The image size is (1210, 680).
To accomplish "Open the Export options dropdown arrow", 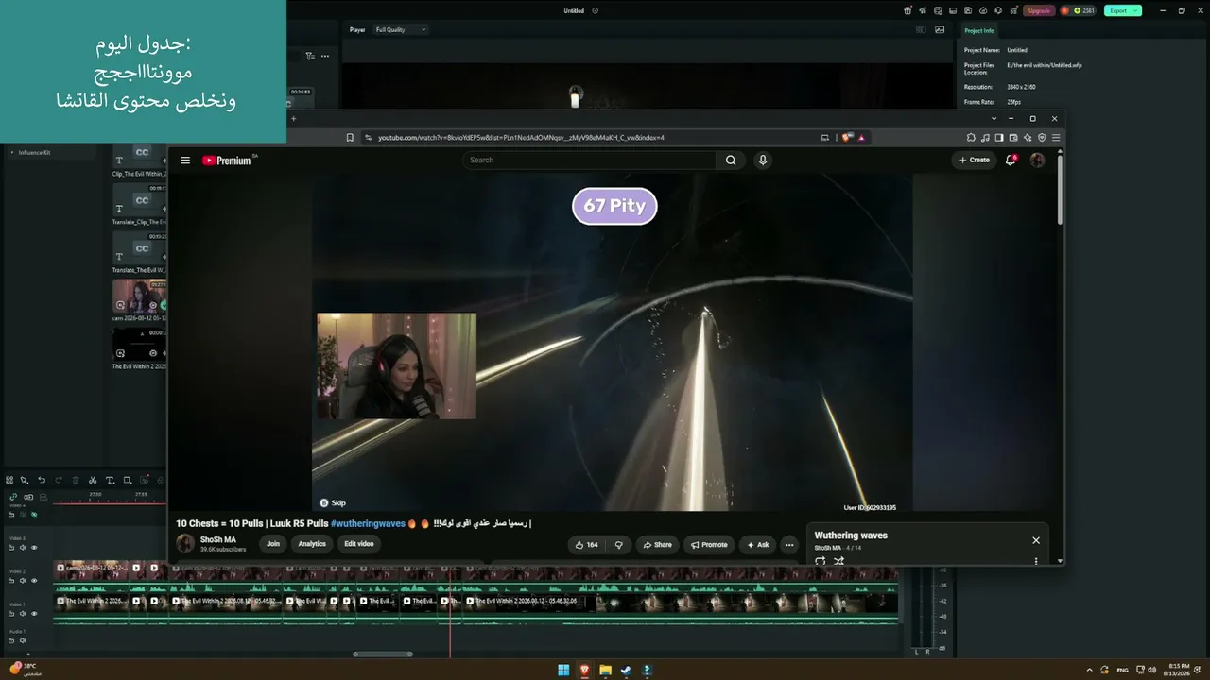I will pos(1135,10).
